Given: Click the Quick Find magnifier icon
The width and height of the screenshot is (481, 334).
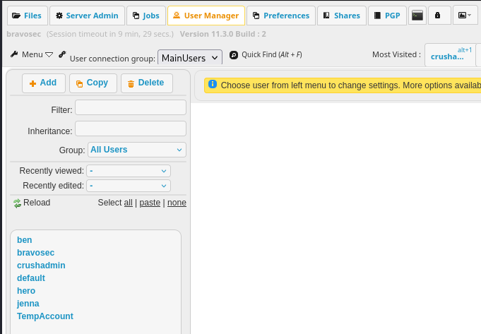Looking at the screenshot, I should (x=234, y=54).
